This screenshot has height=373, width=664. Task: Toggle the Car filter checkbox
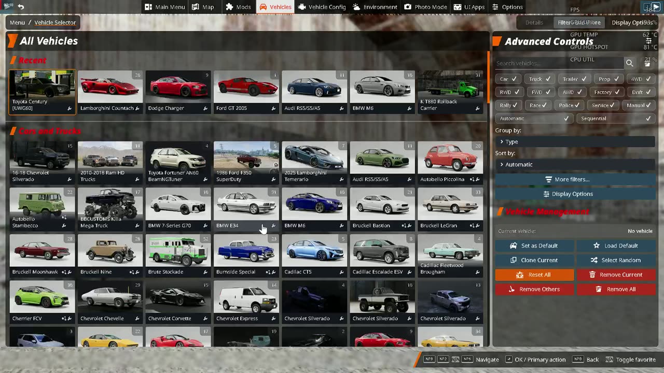click(508, 79)
